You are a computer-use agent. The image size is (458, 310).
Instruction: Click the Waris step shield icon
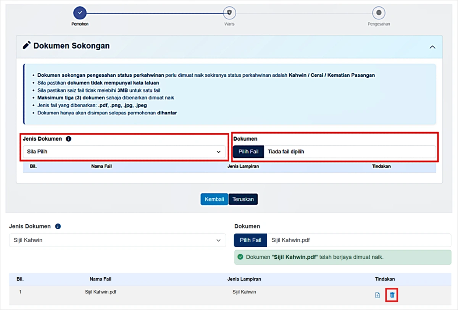(x=229, y=13)
